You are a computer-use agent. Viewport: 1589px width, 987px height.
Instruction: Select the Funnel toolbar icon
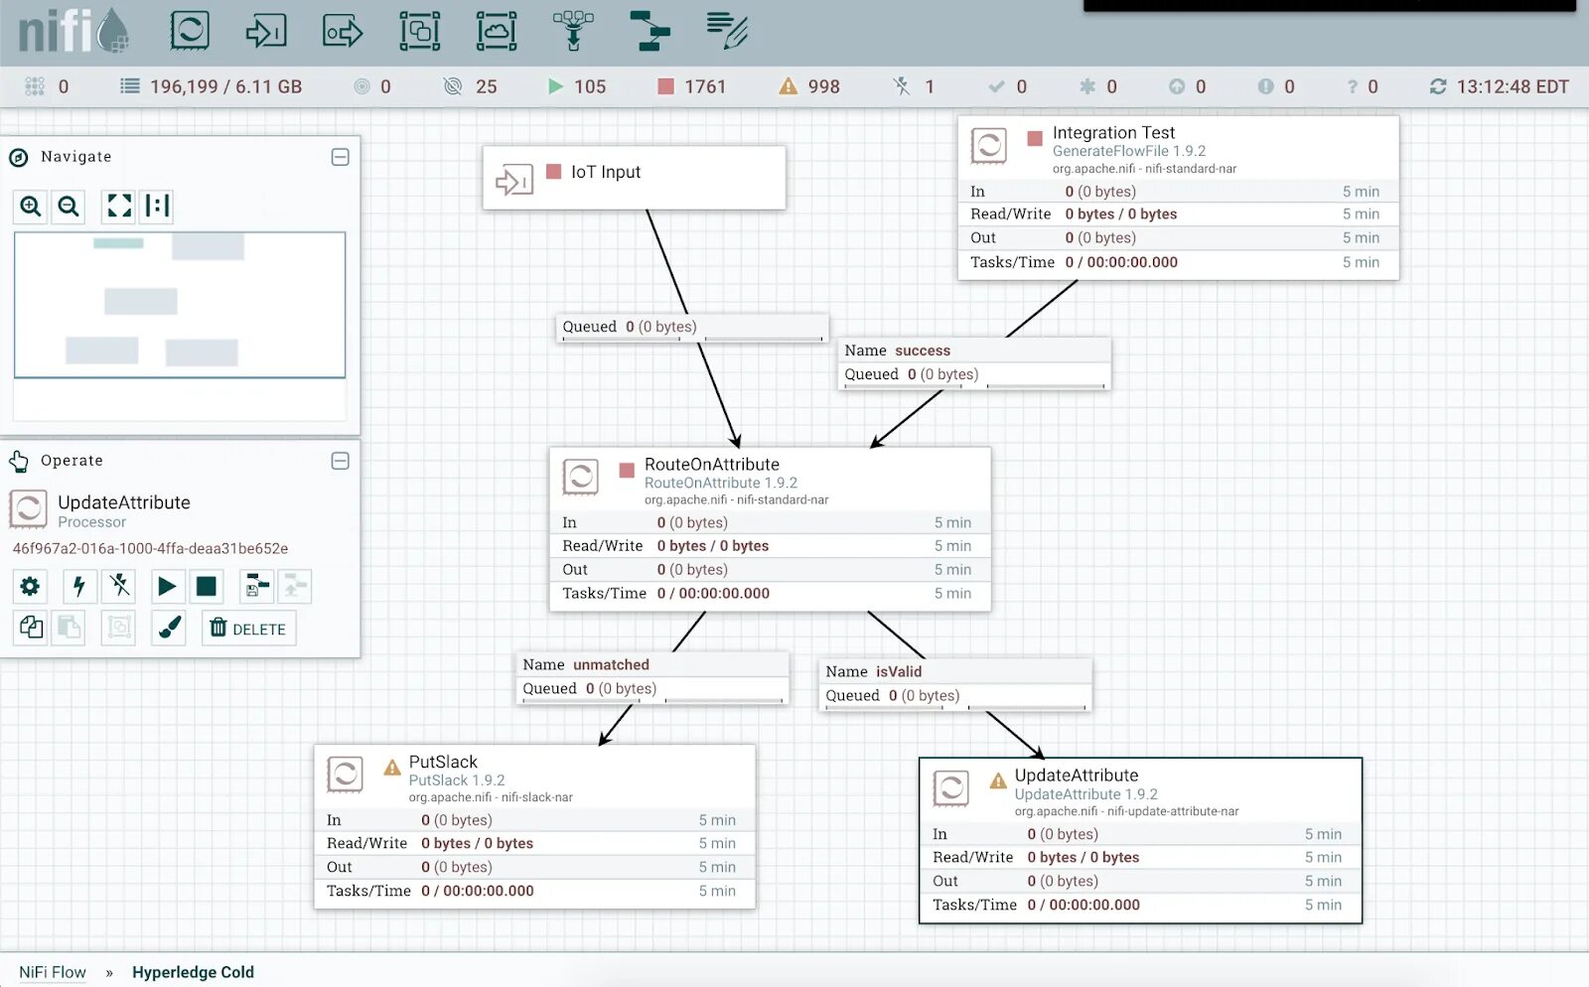pos(573,31)
